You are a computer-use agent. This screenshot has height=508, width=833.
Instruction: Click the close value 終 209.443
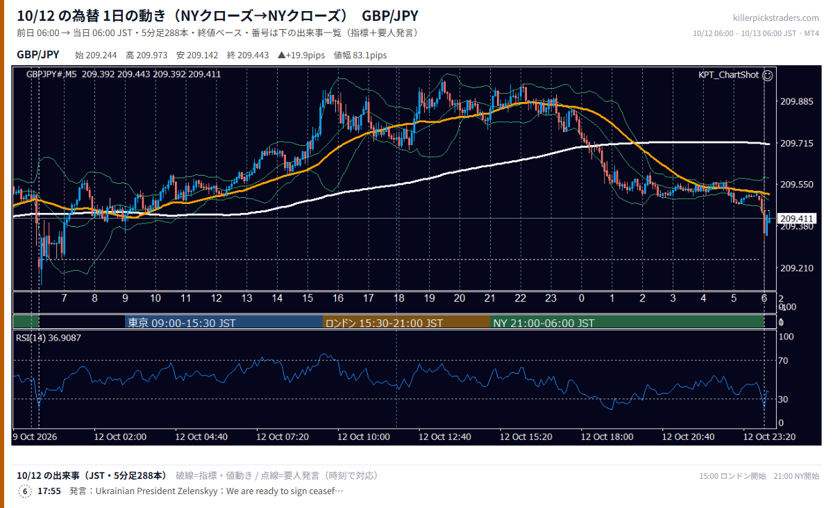[248, 55]
